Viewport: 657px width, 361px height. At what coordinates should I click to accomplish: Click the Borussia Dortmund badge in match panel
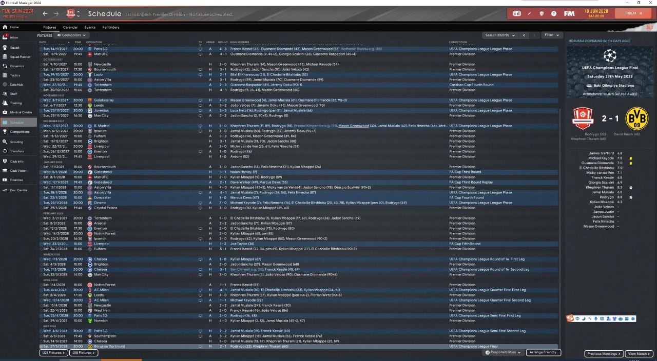click(637, 118)
